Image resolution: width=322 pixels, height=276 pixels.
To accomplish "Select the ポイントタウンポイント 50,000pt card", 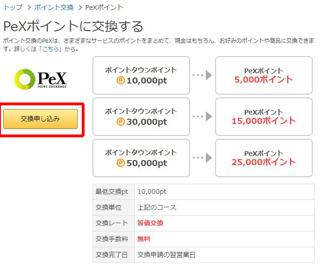I will pyautogui.click(x=141, y=158).
